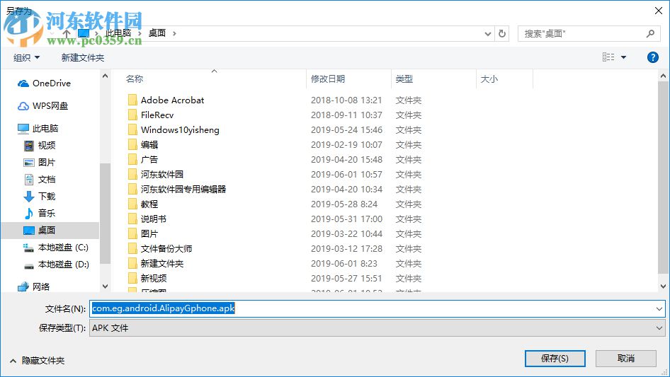Click the Windows10yisheng folder icon
Image resolution: width=670 pixels, height=377 pixels.
[x=133, y=130]
